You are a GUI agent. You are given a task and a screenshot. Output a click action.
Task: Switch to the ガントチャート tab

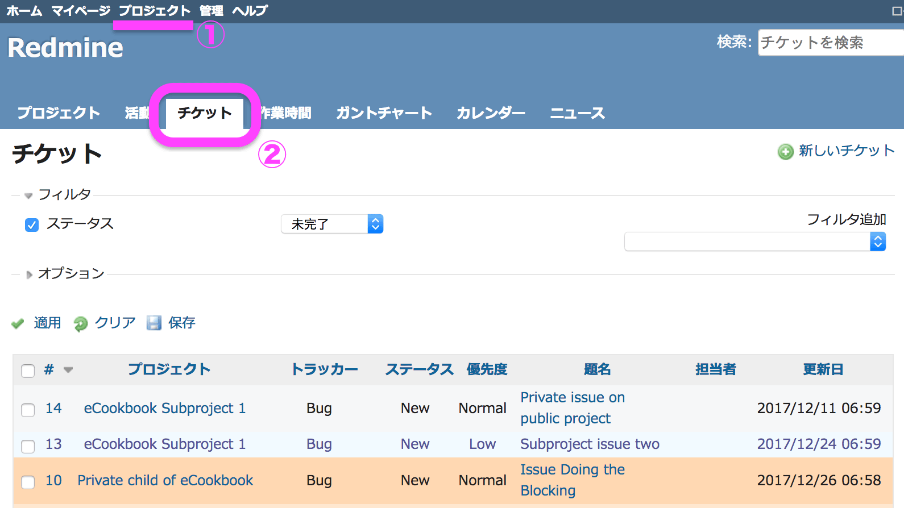[384, 113]
